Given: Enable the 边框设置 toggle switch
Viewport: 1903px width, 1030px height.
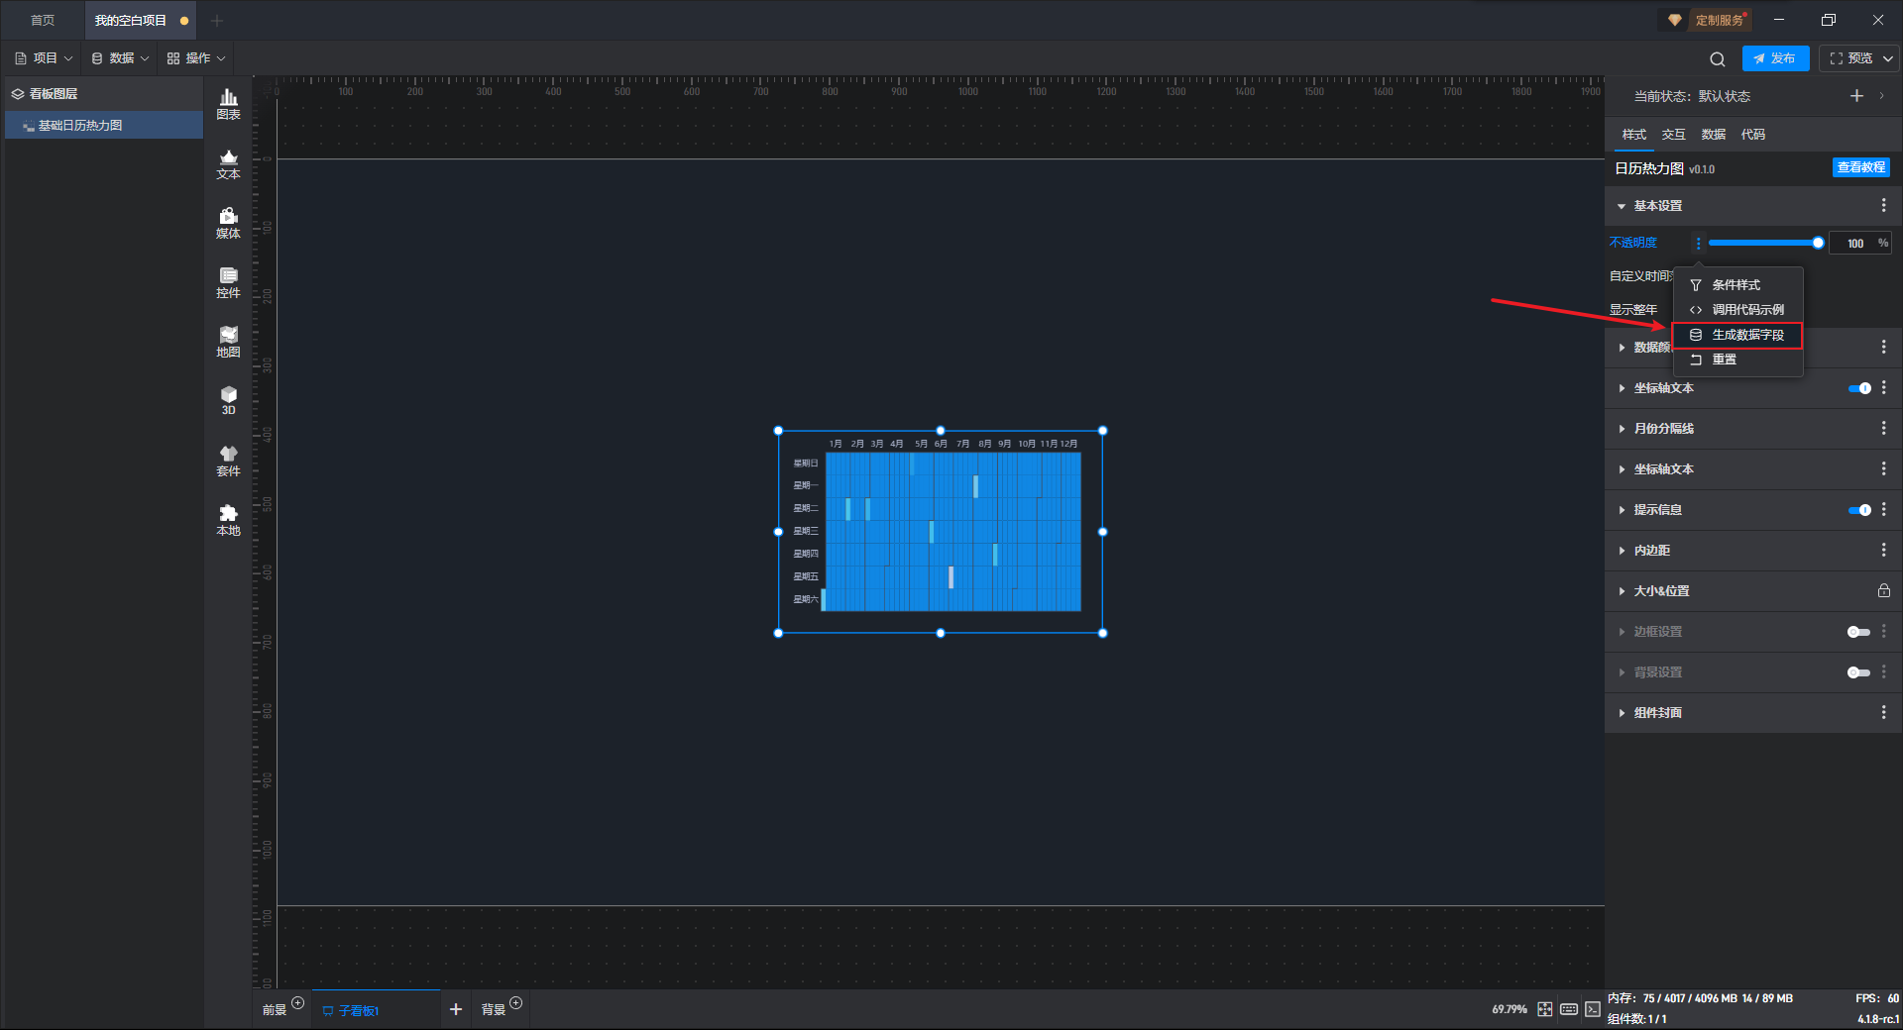Looking at the screenshot, I should pos(1859,632).
